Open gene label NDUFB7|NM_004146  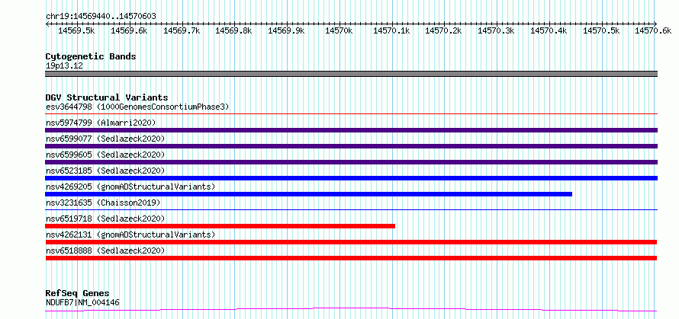coord(82,302)
